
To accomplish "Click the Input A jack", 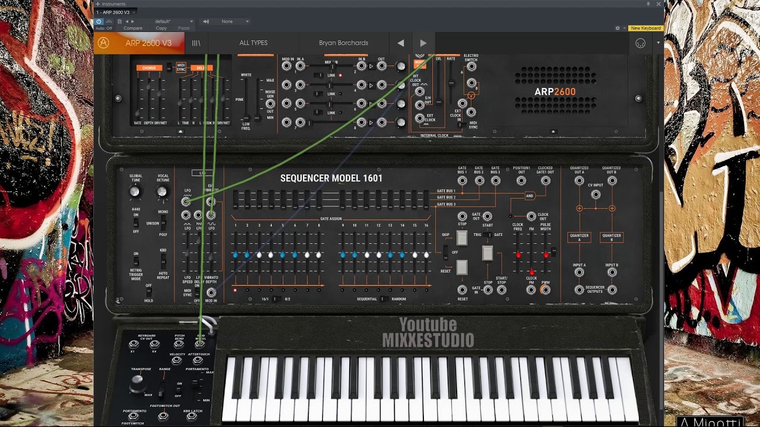I will tap(579, 273).
